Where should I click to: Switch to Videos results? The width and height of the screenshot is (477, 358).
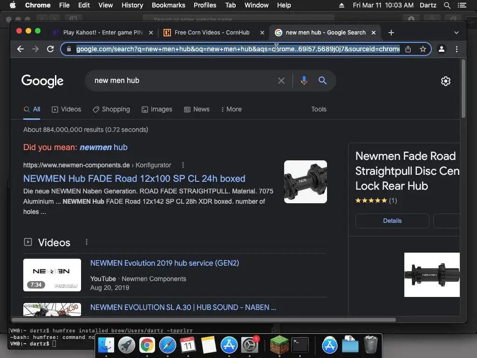coord(66,109)
